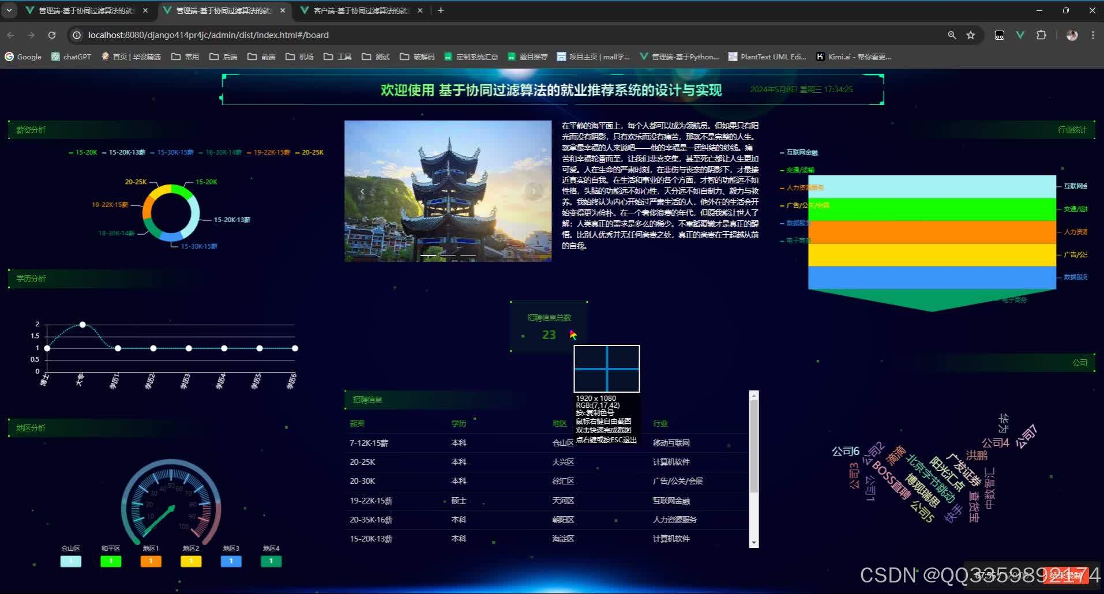The height and width of the screenshot is (594, 1104).
Task: Click the 硕士 education table cell
Action: [459, 501]
